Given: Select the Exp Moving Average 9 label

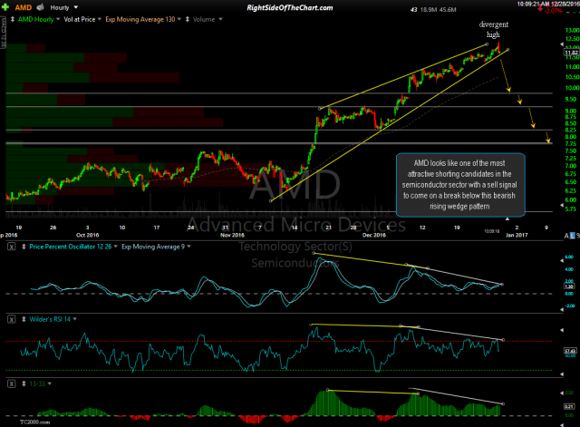Looking at the screenshot, I should tap(153, 247).
